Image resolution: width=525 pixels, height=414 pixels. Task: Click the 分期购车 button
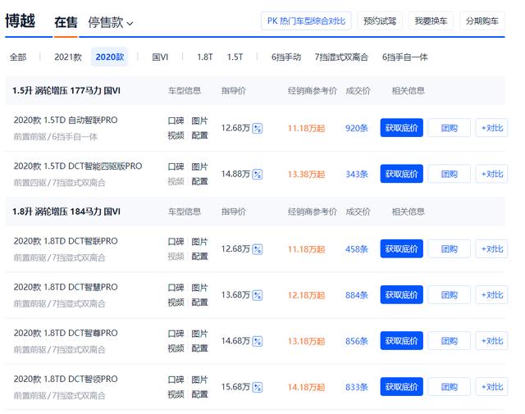point(482,21)
